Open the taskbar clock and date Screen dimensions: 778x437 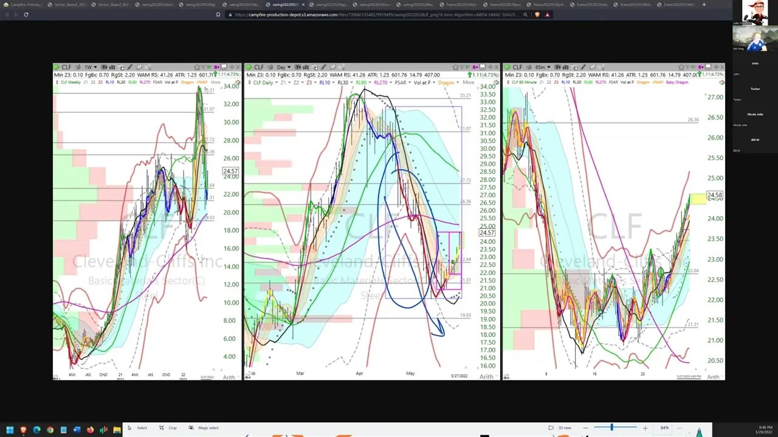pos(765,430)
